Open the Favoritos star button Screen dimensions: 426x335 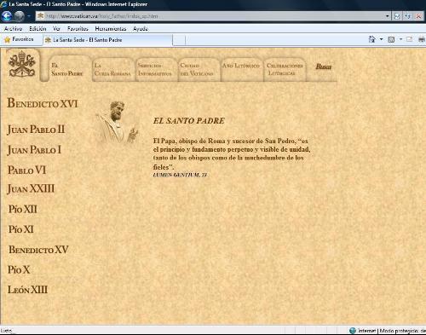pos(19,39)
